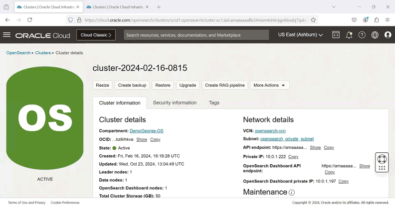395x207 pixels.
Task: Open the Firefox account icon
Action: (366, 20)
